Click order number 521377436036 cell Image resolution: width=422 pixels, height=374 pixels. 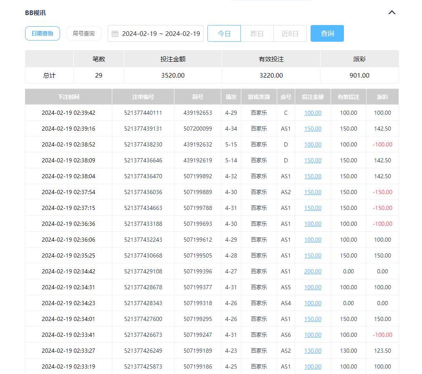click(143, 192)
